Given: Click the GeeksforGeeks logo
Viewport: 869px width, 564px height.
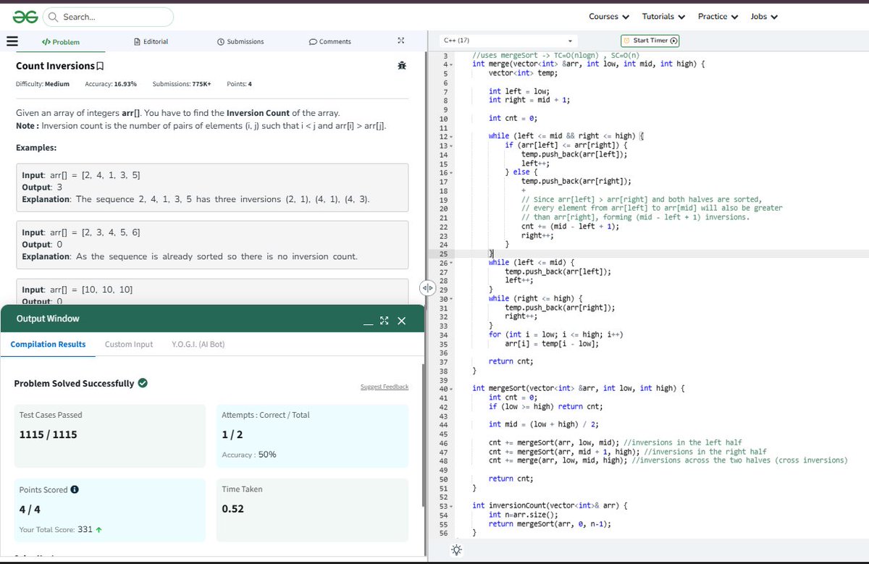Looking at the screenshot, I should 24,16.
